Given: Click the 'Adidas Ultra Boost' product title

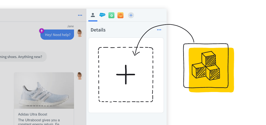Looking at the screenshot, I should [33, 114].
